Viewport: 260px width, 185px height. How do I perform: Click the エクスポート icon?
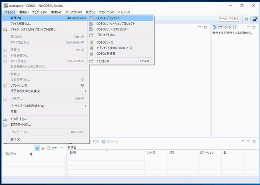5,125
